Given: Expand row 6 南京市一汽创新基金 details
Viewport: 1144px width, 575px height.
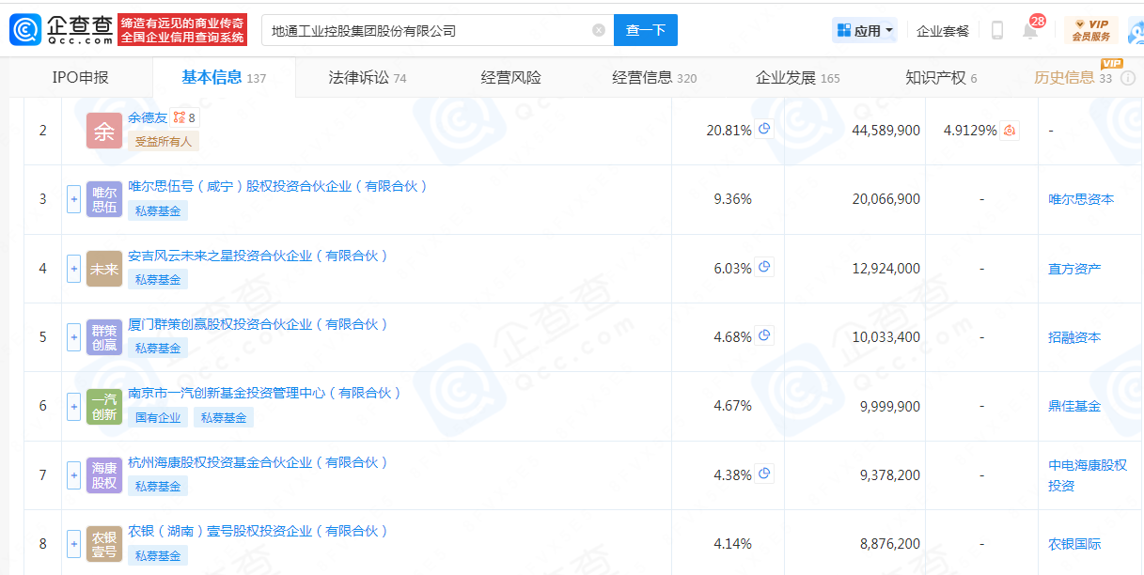Looking at the screenshot, I should [73, 406].
